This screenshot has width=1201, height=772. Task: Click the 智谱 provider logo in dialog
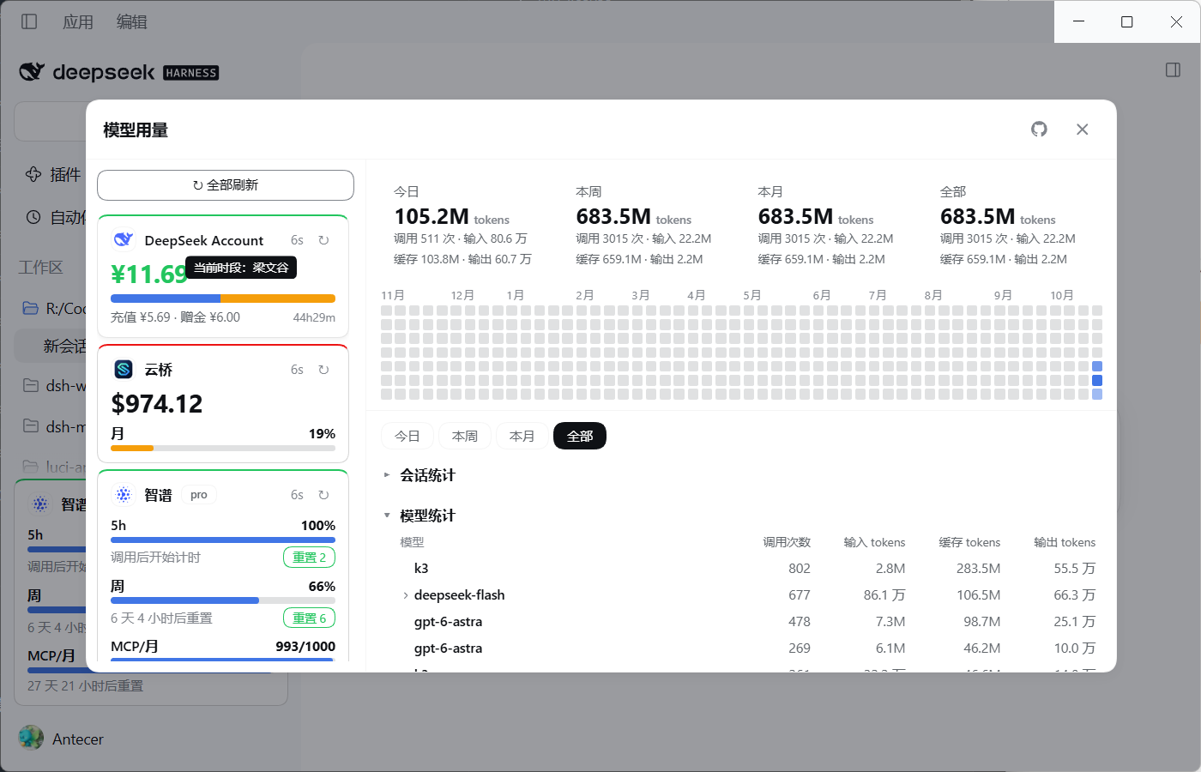(x=124, y=495)
